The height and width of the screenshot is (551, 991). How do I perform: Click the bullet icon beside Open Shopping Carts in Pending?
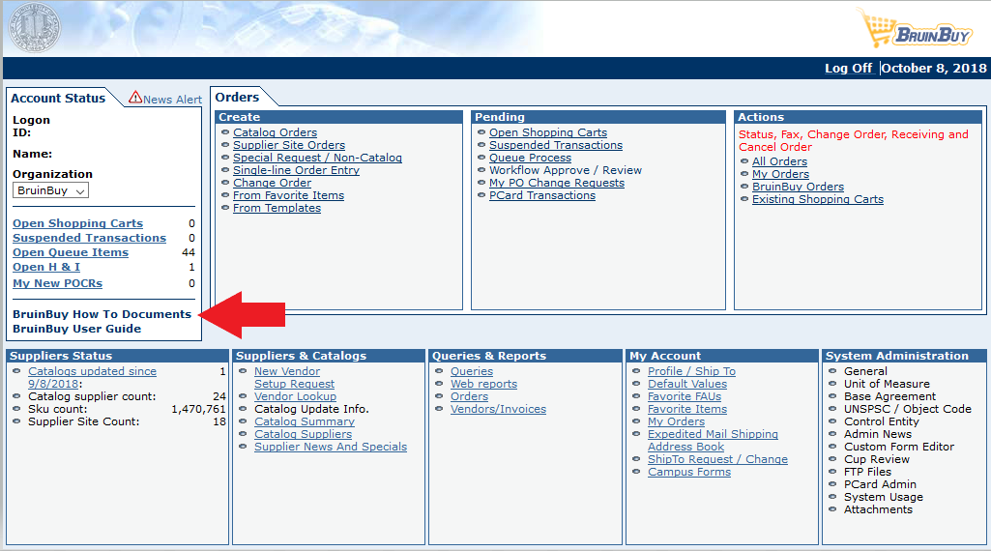click(481, 132)
